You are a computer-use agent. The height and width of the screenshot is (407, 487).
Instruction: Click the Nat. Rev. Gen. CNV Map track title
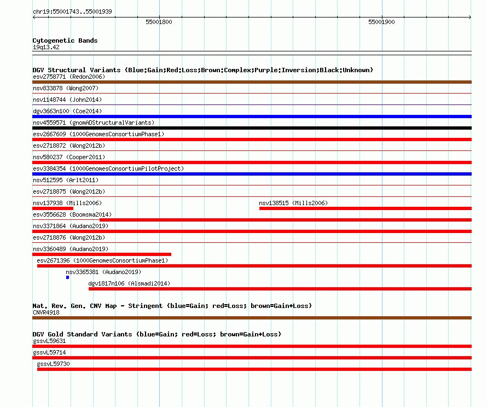pos(172,306)
